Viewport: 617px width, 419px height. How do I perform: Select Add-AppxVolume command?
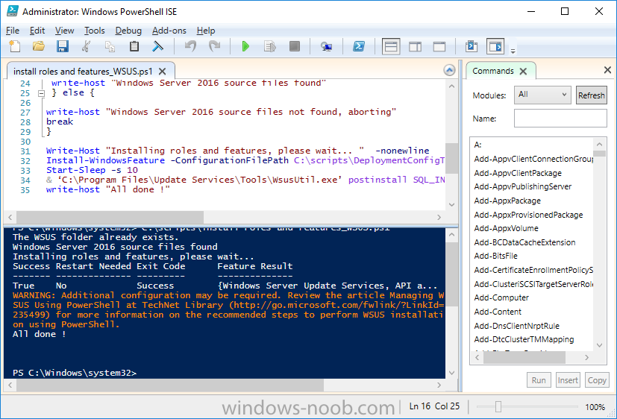pos(506,228)
